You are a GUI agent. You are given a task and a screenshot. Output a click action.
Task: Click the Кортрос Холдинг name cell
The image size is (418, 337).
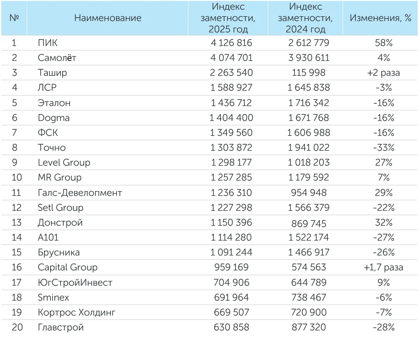77,312
